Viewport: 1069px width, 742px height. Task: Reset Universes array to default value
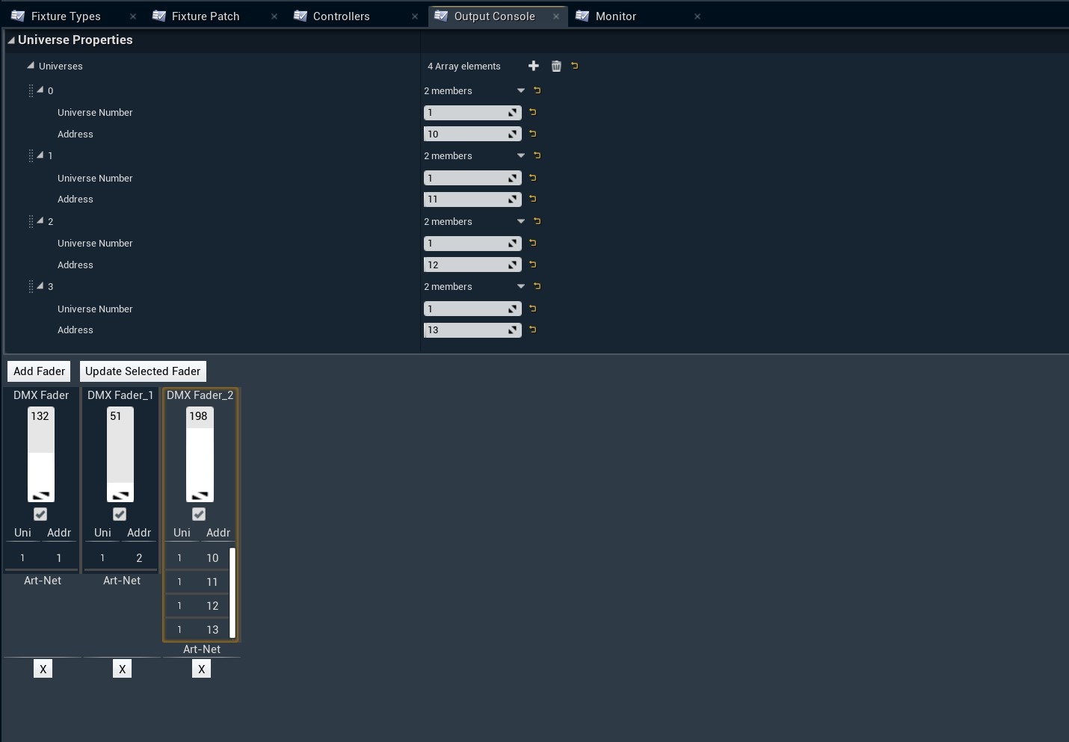(x=575, y=66)
